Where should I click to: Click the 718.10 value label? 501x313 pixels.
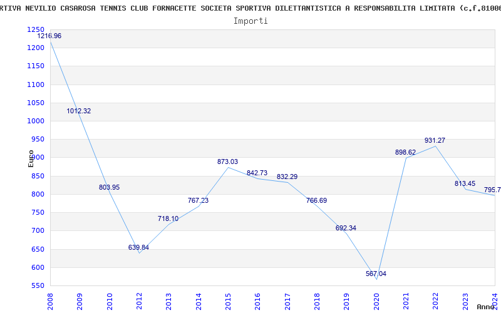tap(168, 218)
